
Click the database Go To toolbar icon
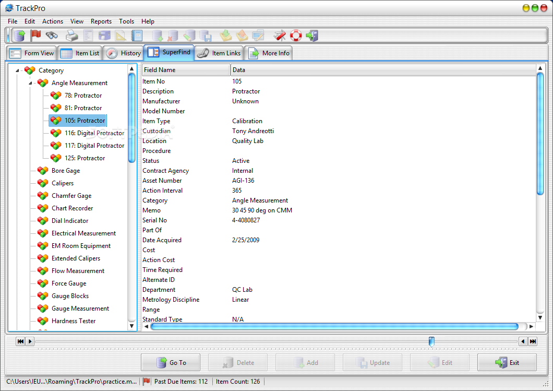[20, 35]
